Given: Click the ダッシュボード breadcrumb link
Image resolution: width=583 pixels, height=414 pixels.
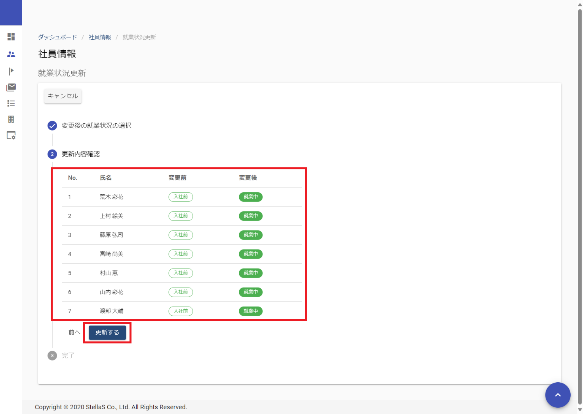Looking at the screenshot, I should [x=57, y=37].
